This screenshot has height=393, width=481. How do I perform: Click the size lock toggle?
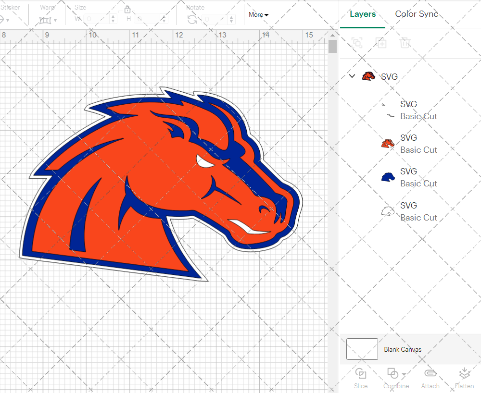coord(127,9)
